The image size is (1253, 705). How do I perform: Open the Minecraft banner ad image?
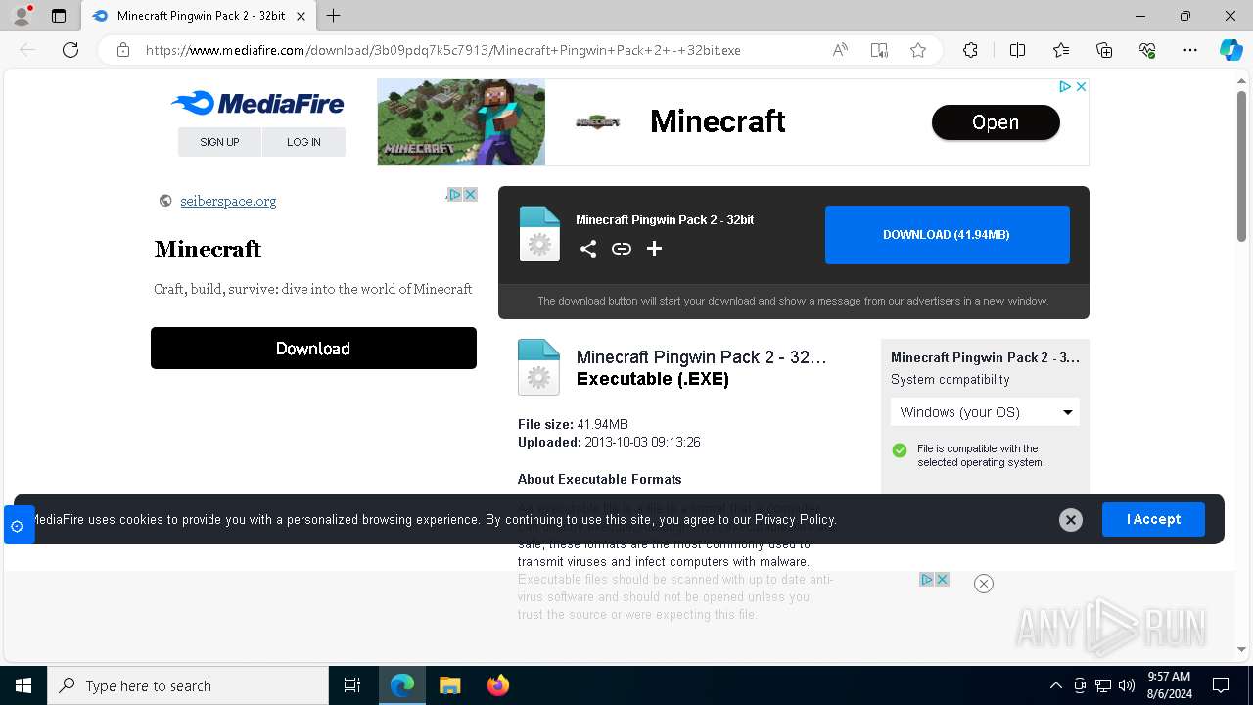pyautogui.click(x=461, y=122)
